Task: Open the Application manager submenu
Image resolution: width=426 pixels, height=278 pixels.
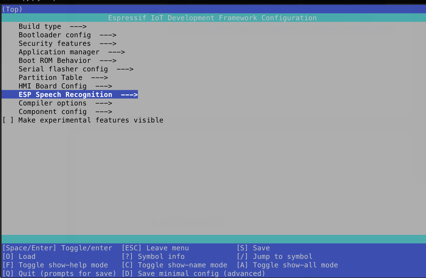Action: point(72,52)
